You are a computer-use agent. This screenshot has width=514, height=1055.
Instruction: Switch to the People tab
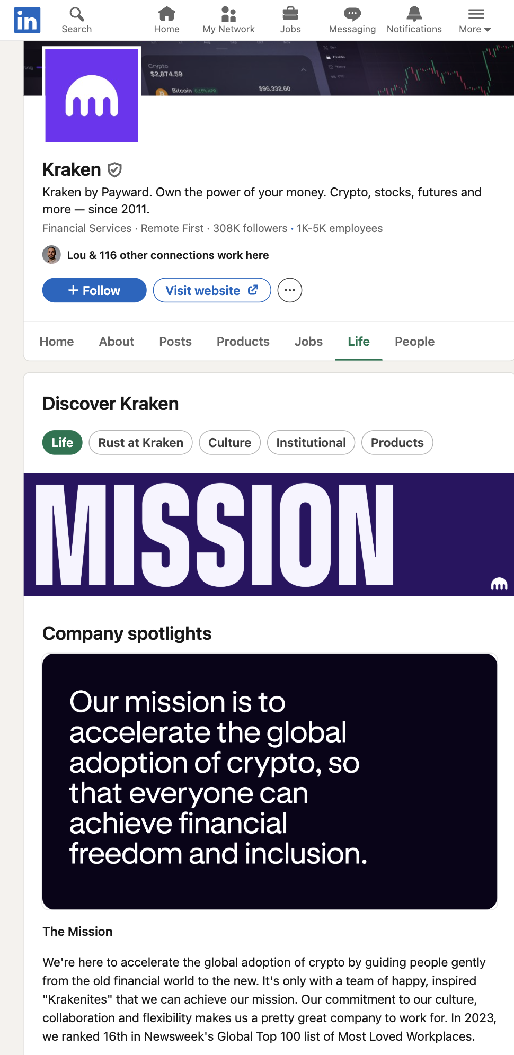(414, 342)
